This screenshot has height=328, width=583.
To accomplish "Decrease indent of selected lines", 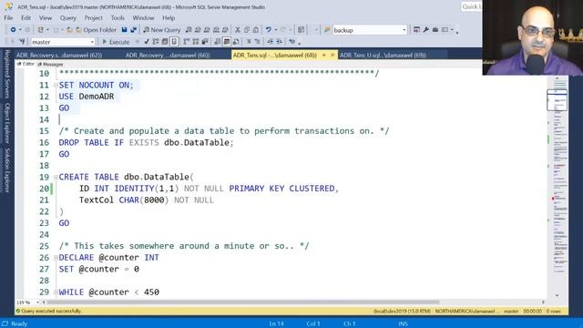I will [x=270, y=42].
